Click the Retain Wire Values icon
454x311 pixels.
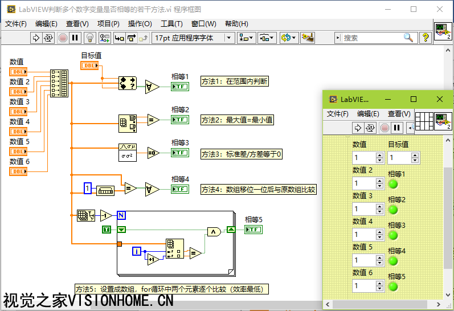coord(104,38)
